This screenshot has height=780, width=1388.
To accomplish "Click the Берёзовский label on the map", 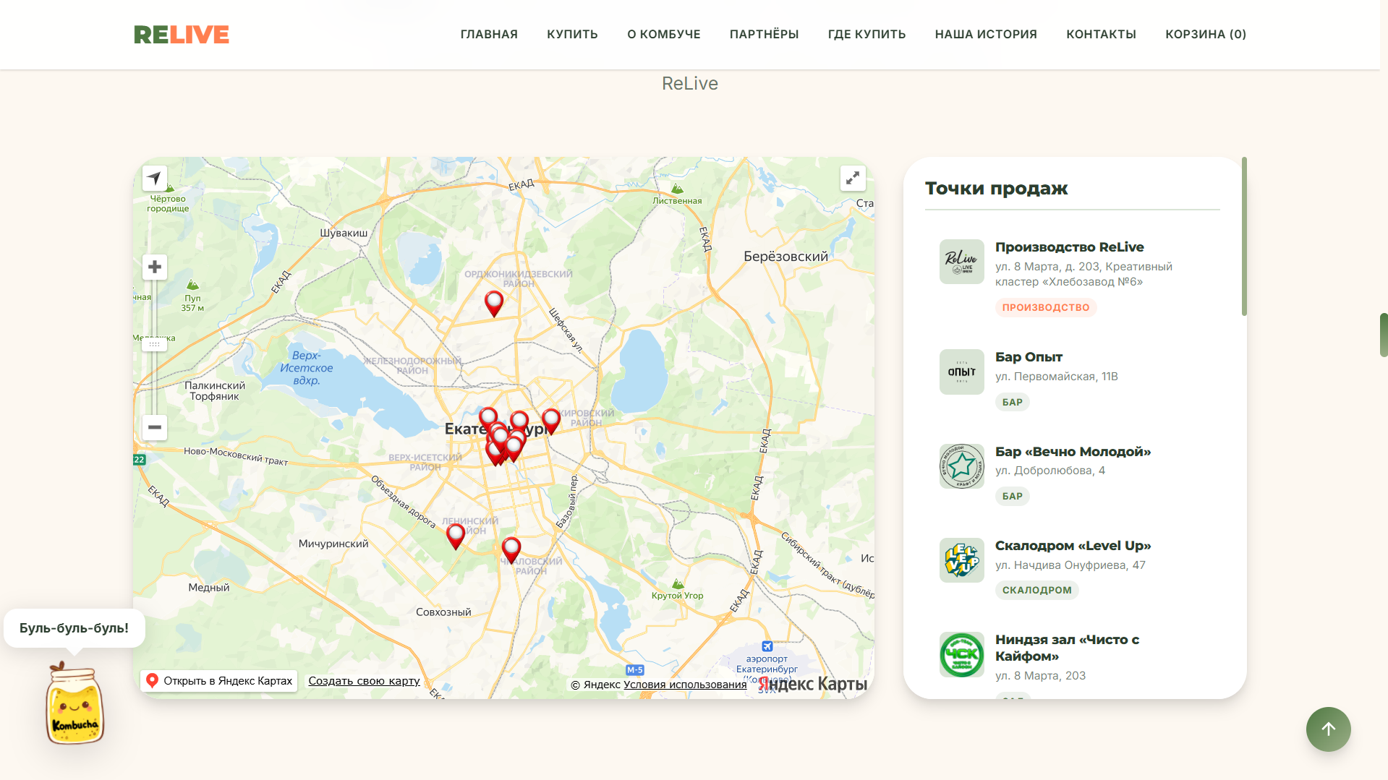I will click(785, 257).
